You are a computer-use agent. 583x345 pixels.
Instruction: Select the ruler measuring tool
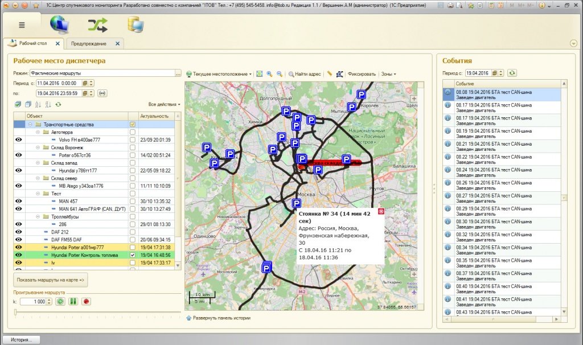point(330,73)
